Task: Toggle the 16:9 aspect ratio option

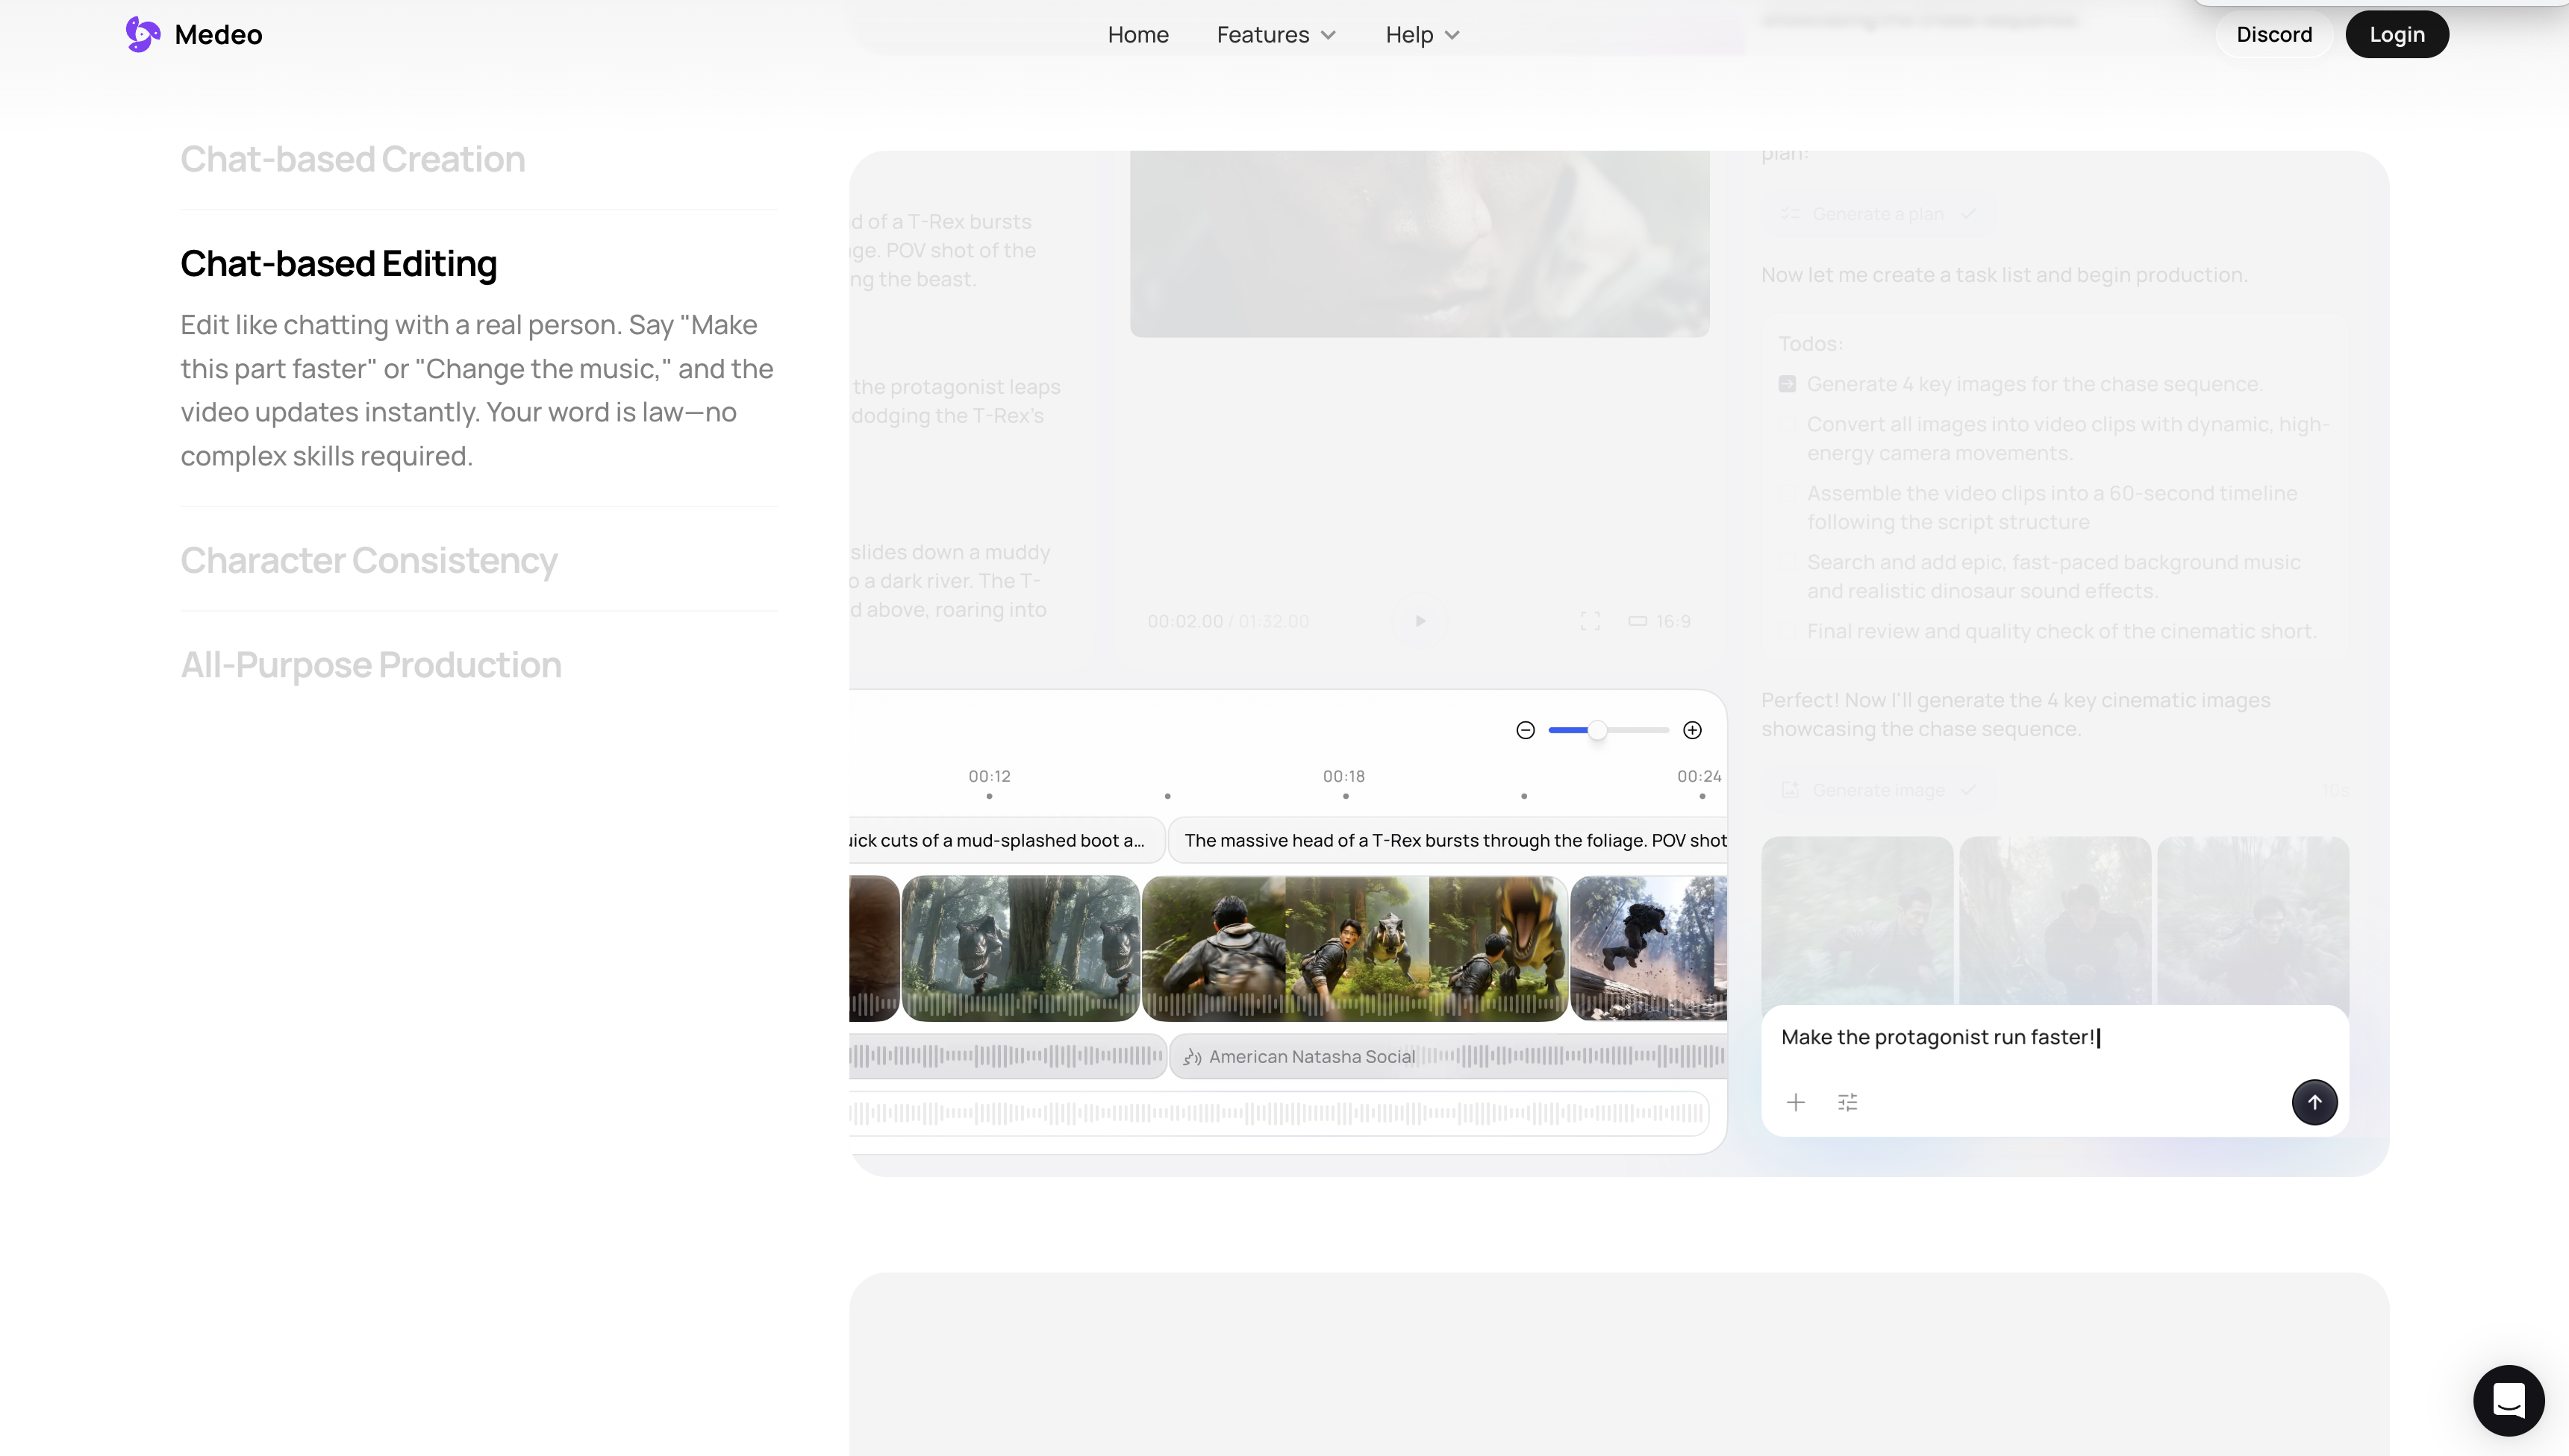Action: coord(1658,621)
